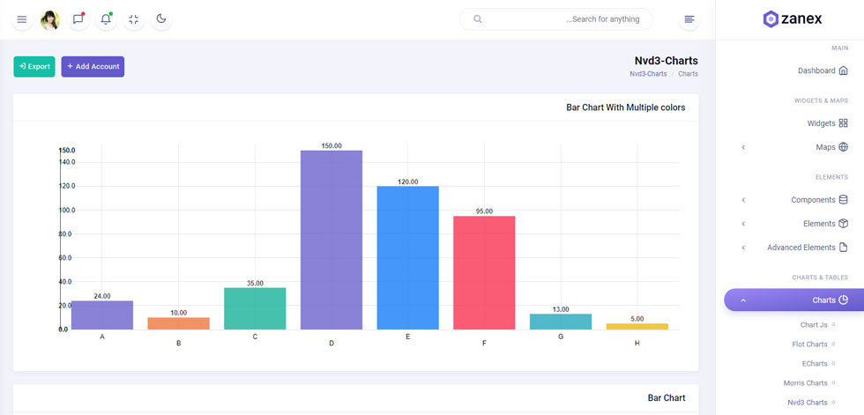
Task: Expand the Components submenu
Action: tap(795, 200)
